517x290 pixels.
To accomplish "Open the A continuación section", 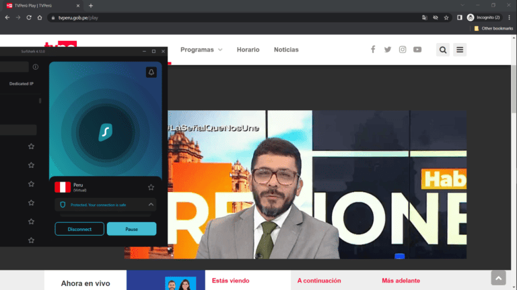I will click(x=319, y=281).
